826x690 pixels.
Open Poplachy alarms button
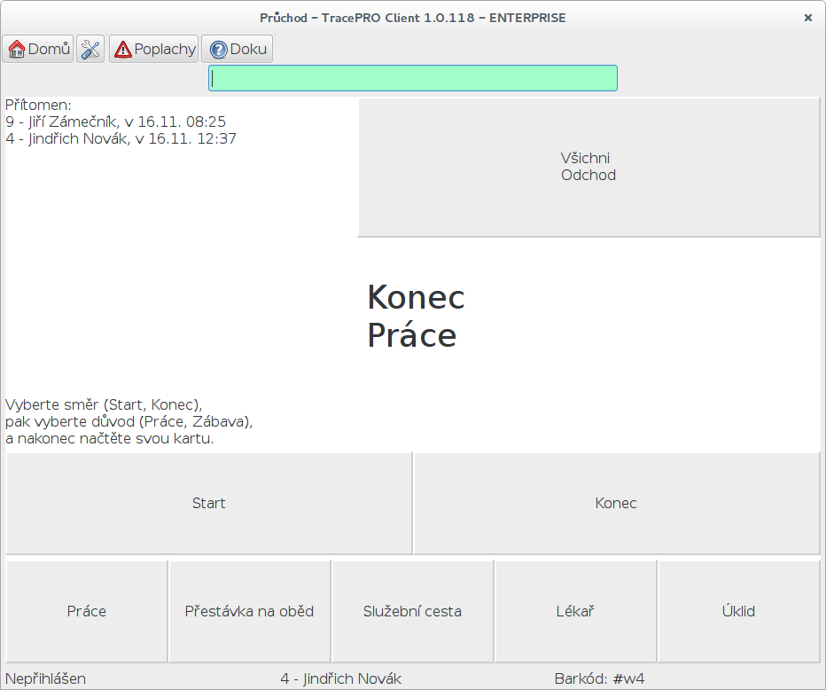click(154, 49)
